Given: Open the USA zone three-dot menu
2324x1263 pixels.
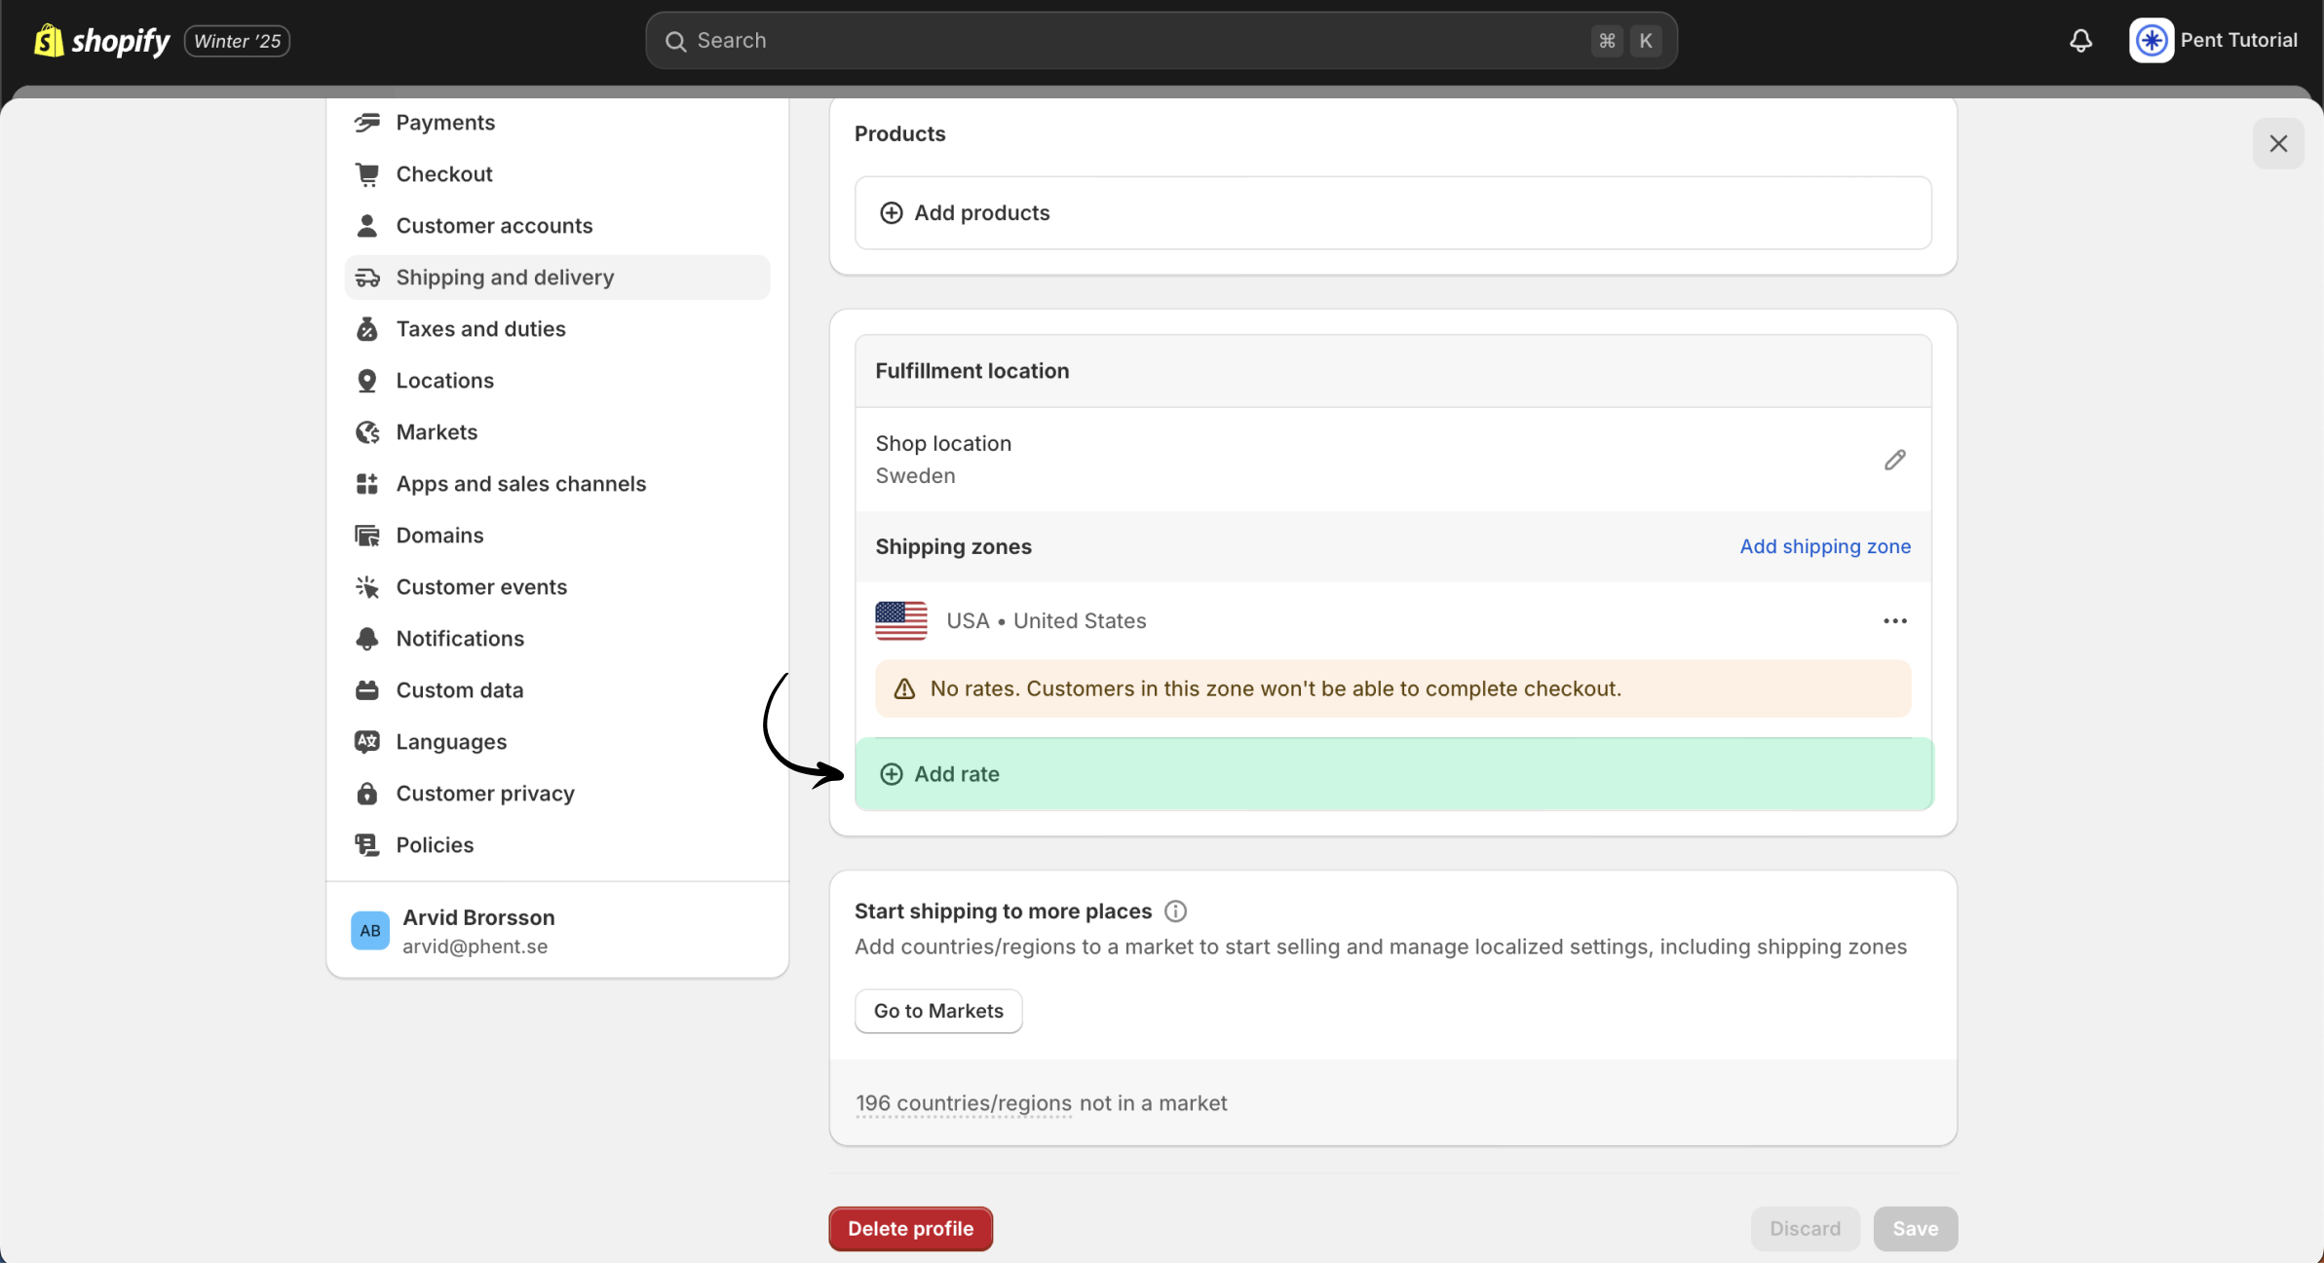Looking at the screenshot, I should [x=1894, y=621].
